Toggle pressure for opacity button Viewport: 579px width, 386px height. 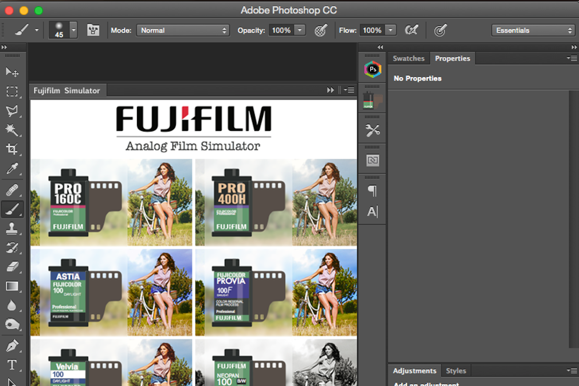320,30
